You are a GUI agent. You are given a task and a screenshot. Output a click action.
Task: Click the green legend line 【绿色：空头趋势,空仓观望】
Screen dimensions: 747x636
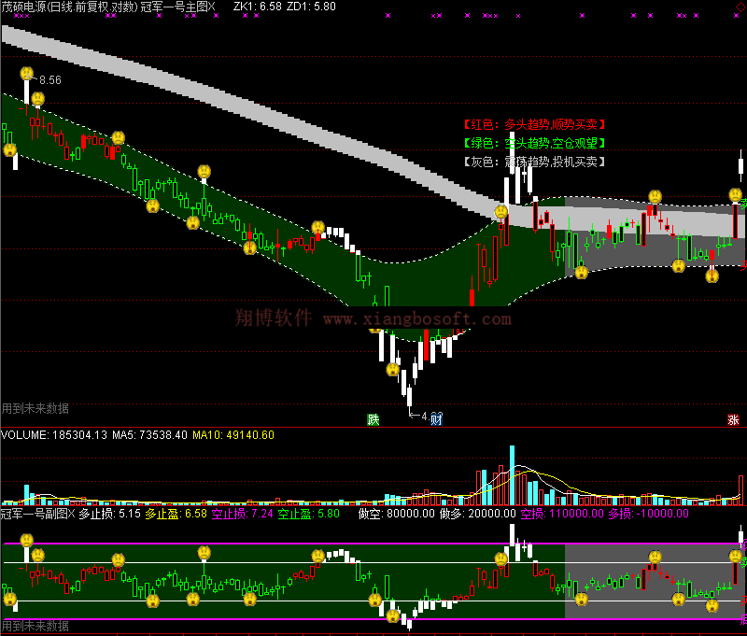534,143
